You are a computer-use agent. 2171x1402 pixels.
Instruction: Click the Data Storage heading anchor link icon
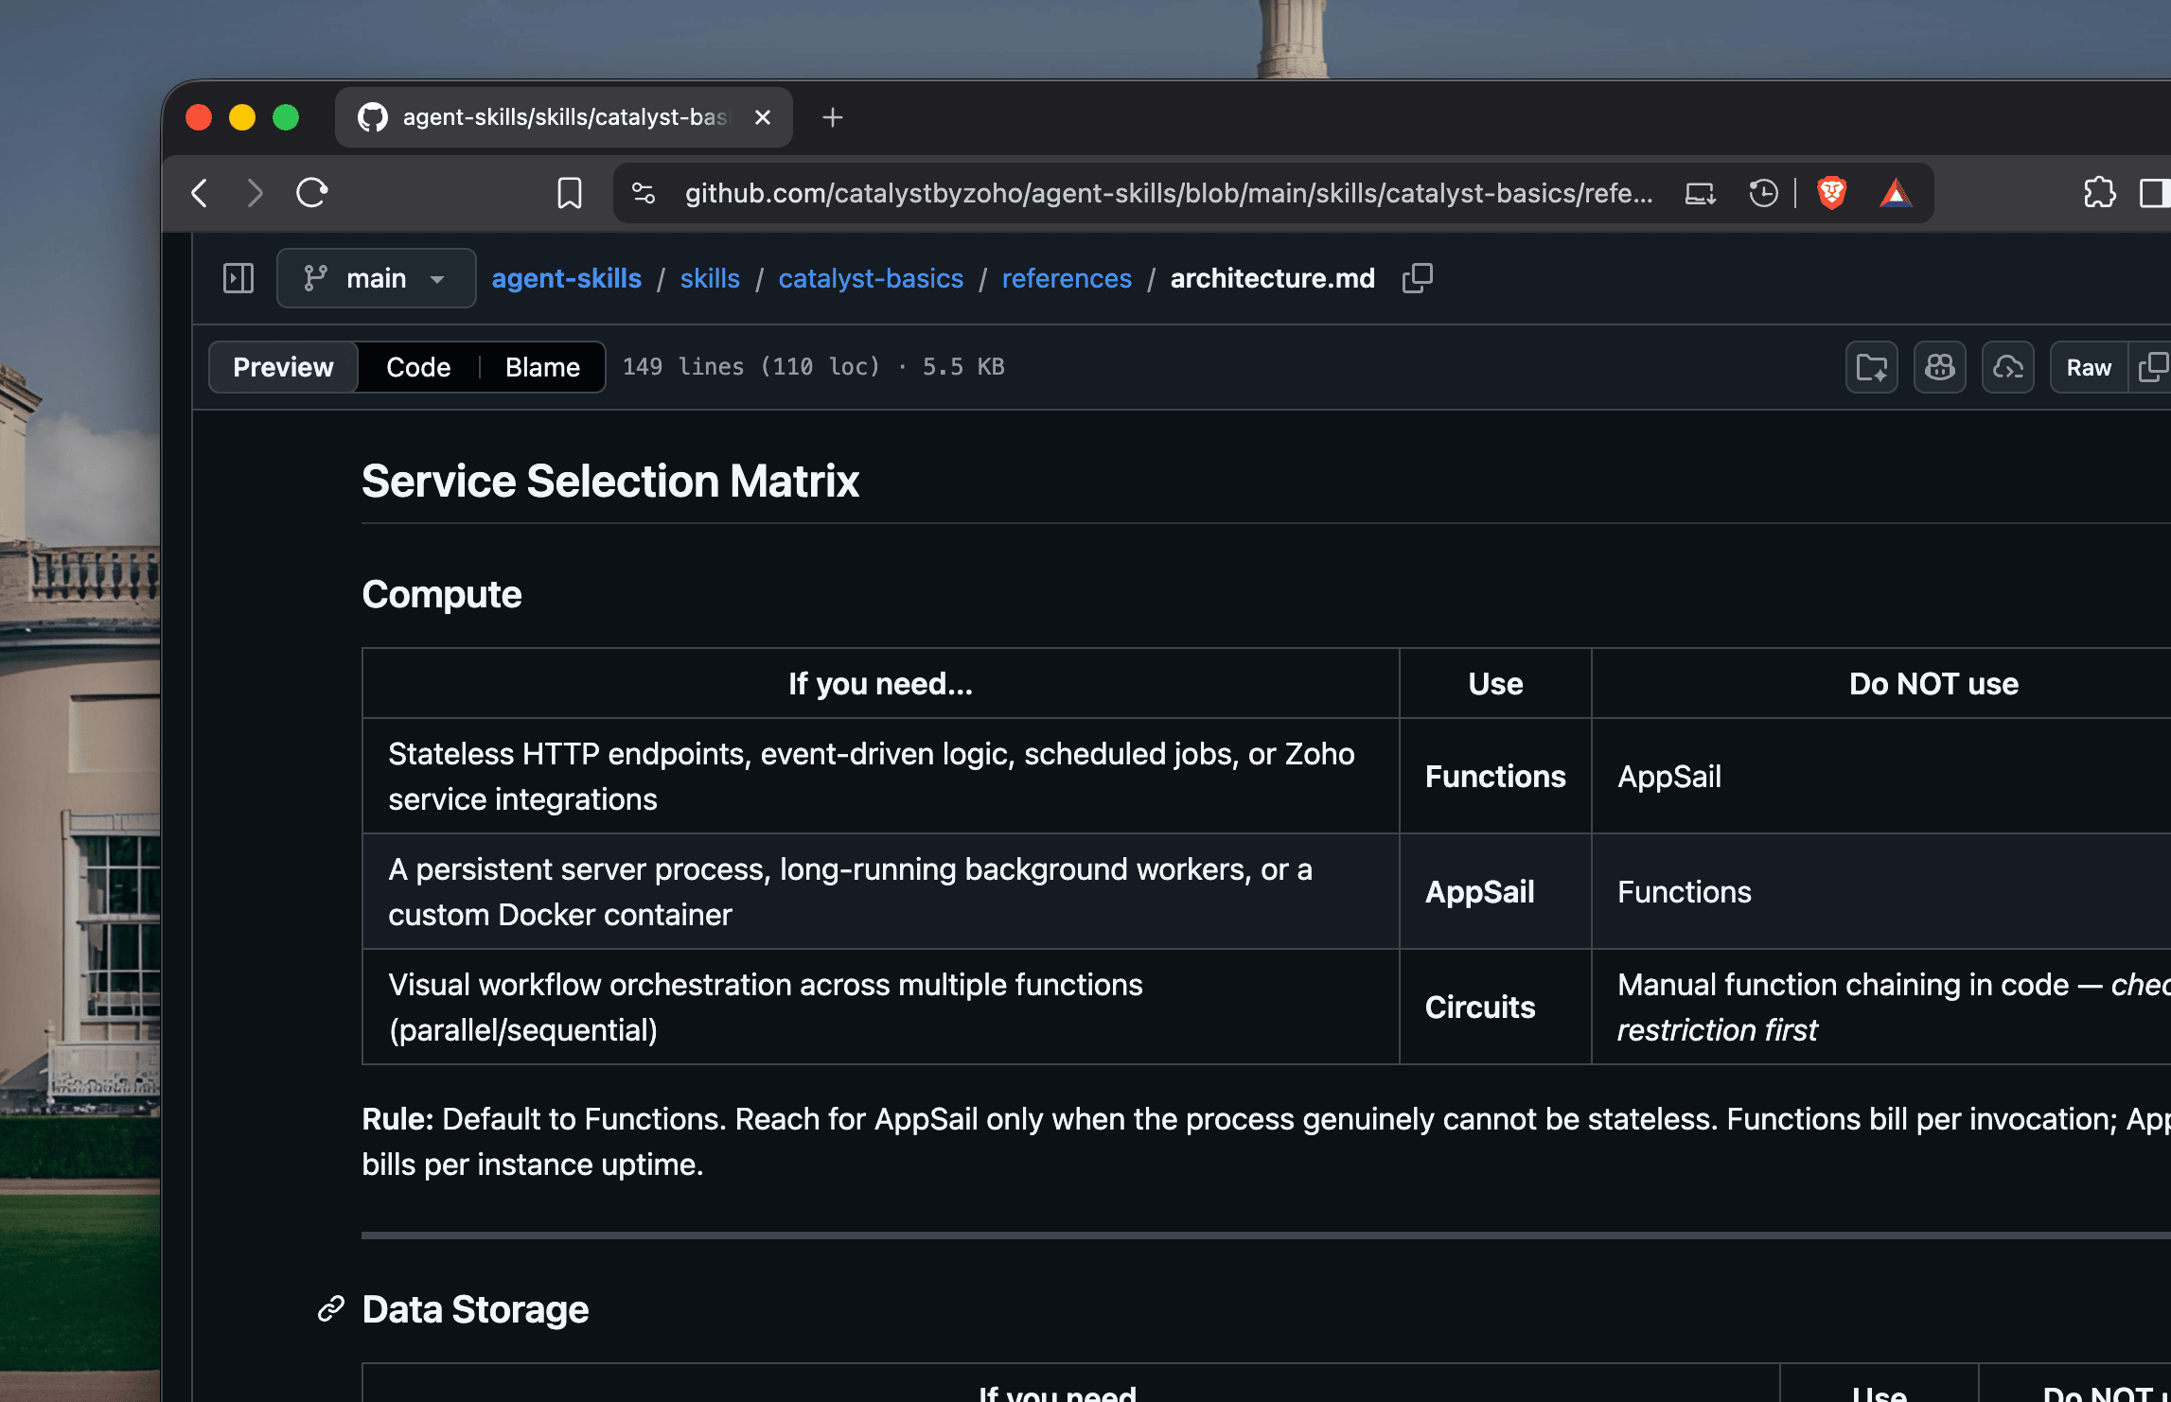pos(330,1309)
